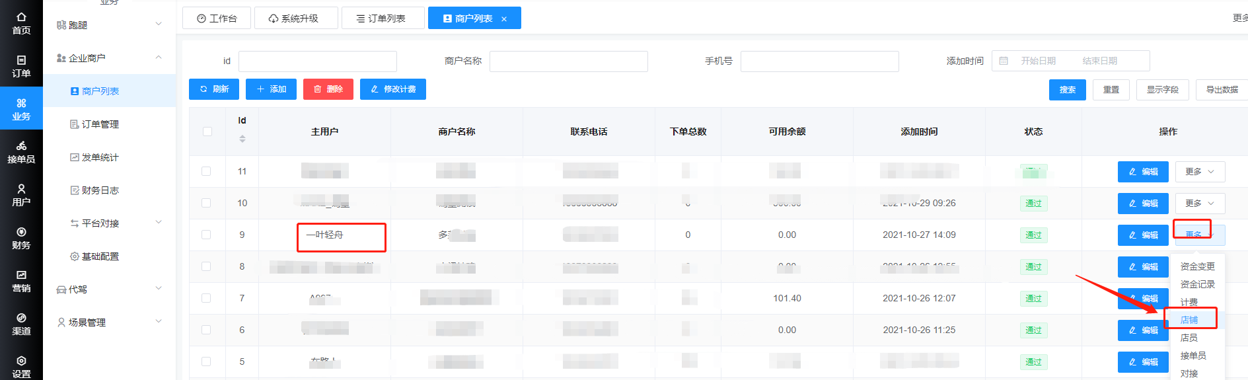Open the 开始日期 date picker

click(1038, 61)
